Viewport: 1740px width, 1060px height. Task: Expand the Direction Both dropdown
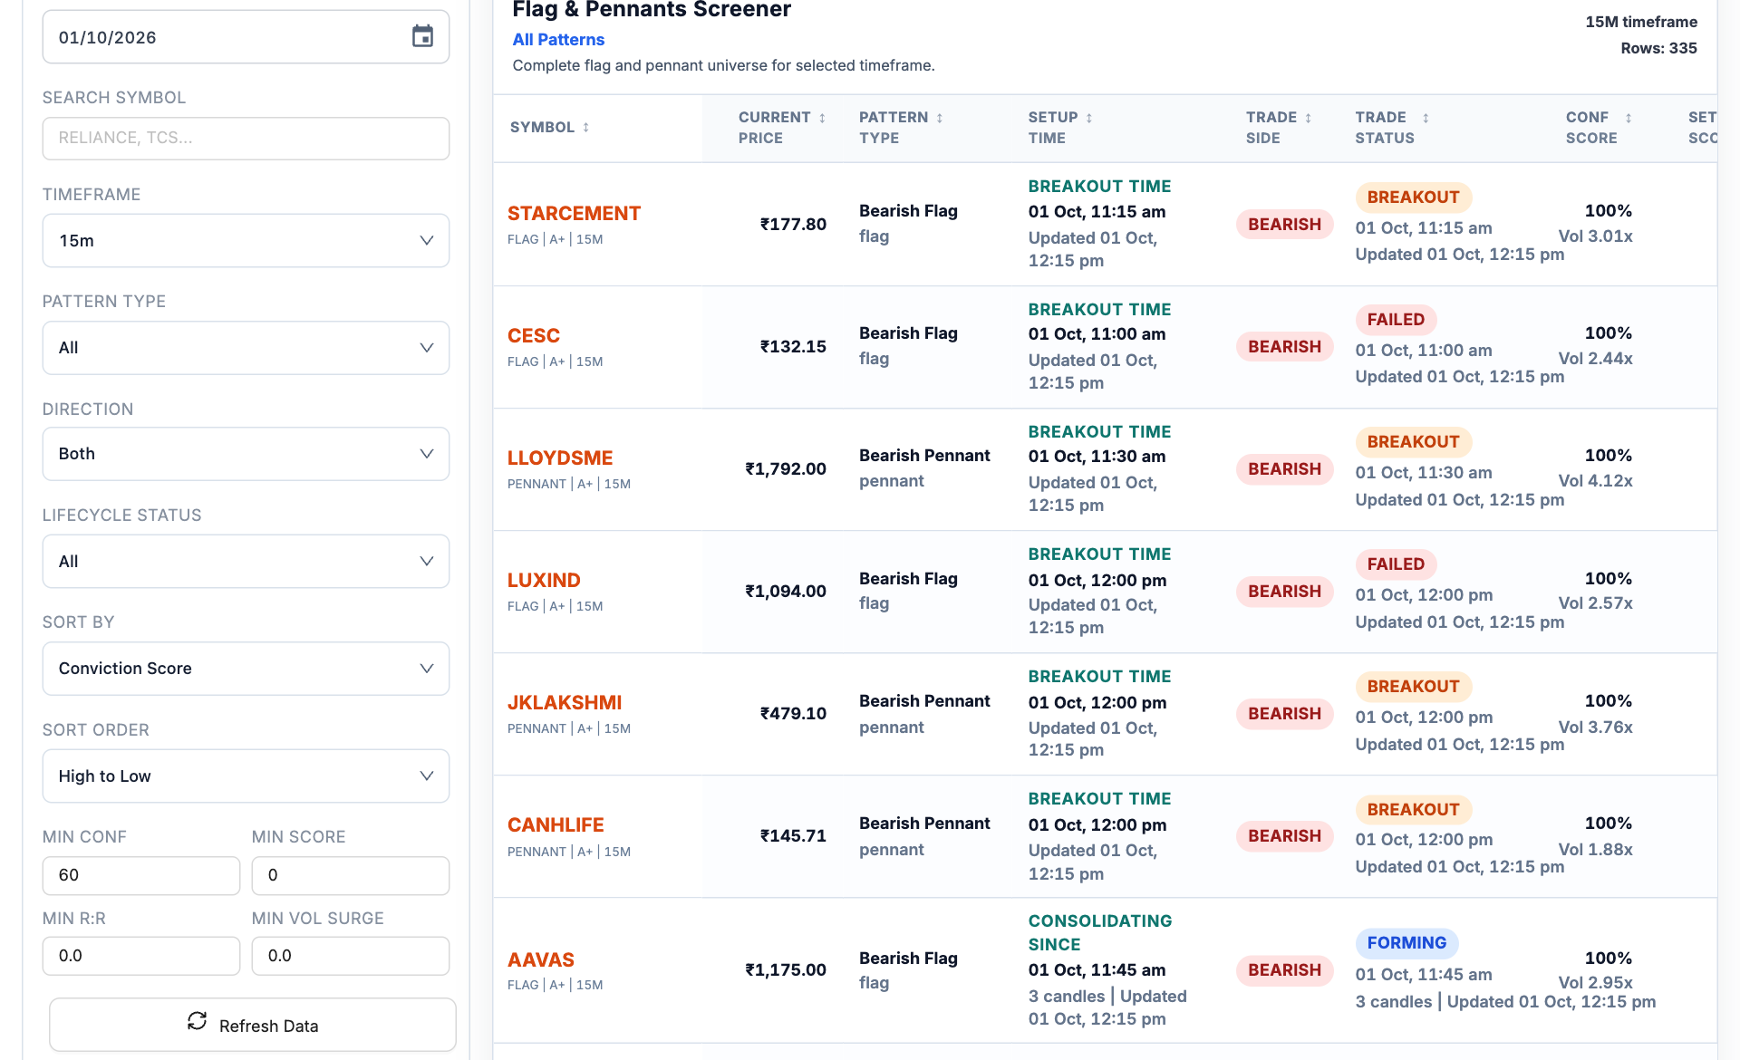pos(246,454)
